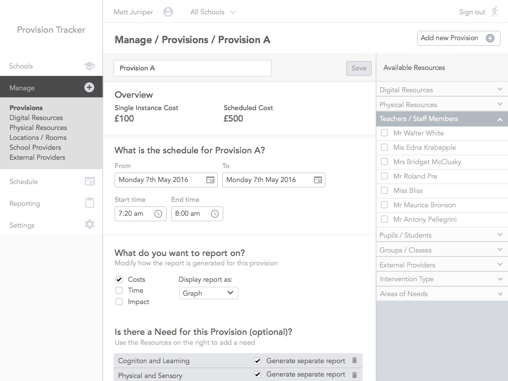Viewport: 508px width, 381px height.
Task: Select Manage in the sidebar
Action: (51, 87)
